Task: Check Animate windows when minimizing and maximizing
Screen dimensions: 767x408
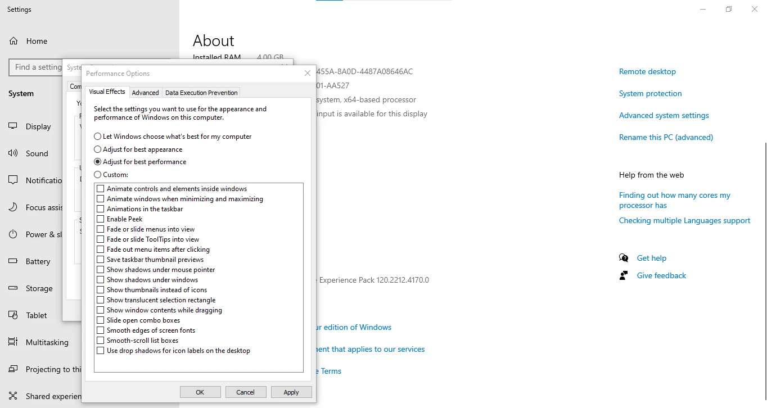Action: (101, 199)
